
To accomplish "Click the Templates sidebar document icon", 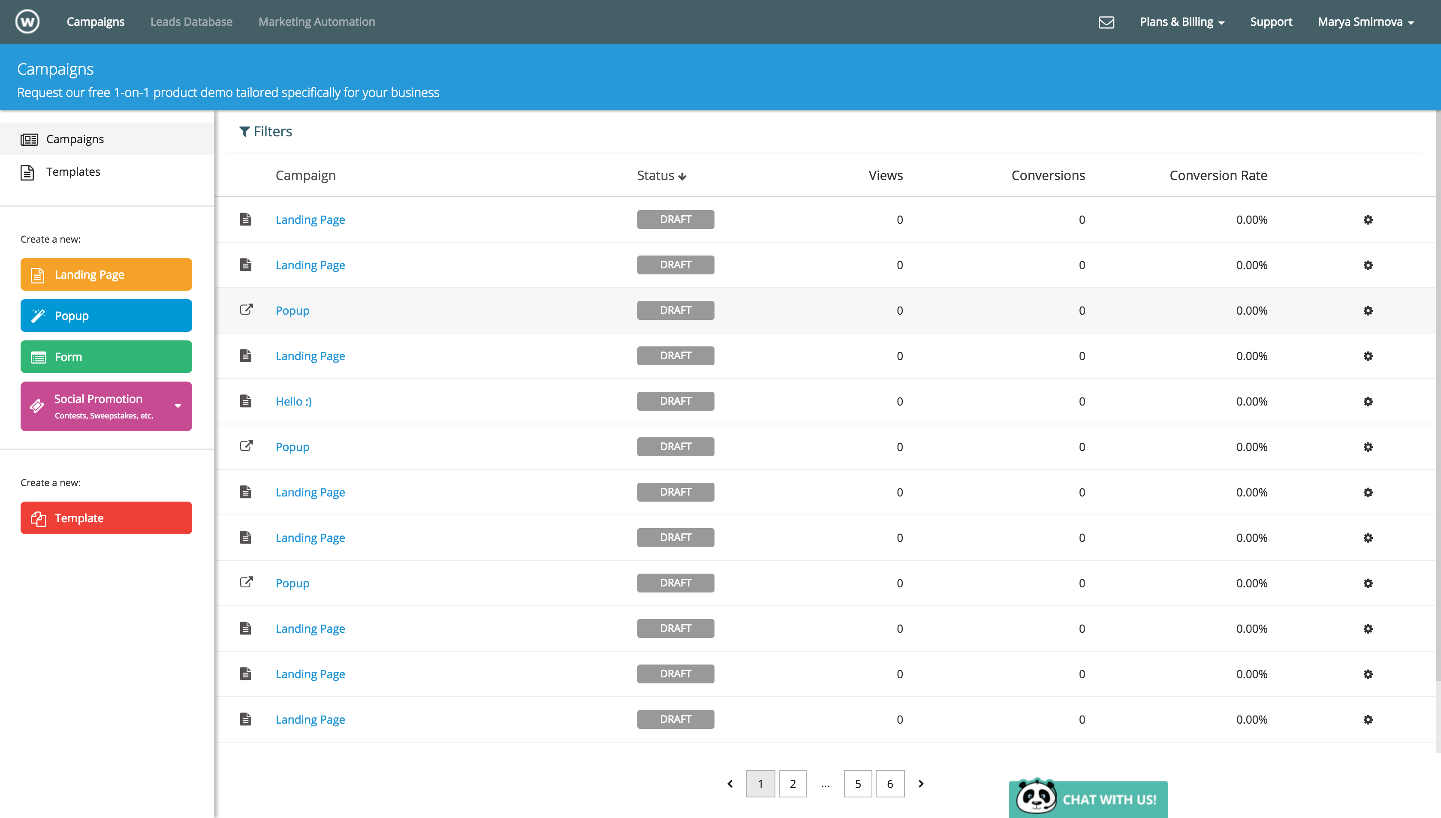I will pyautogui.click(x=27, y=172).
